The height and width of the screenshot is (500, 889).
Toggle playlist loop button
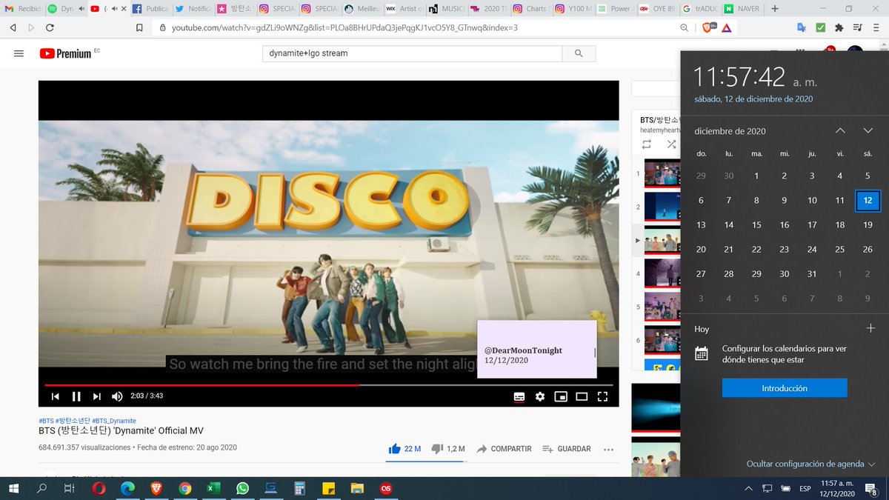pyautogui.click(x=647, y=144)
